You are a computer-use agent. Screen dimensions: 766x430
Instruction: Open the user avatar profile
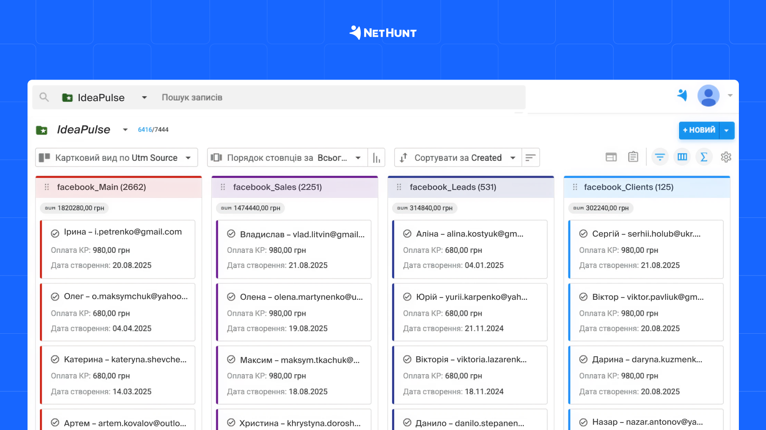pos(708,96)
